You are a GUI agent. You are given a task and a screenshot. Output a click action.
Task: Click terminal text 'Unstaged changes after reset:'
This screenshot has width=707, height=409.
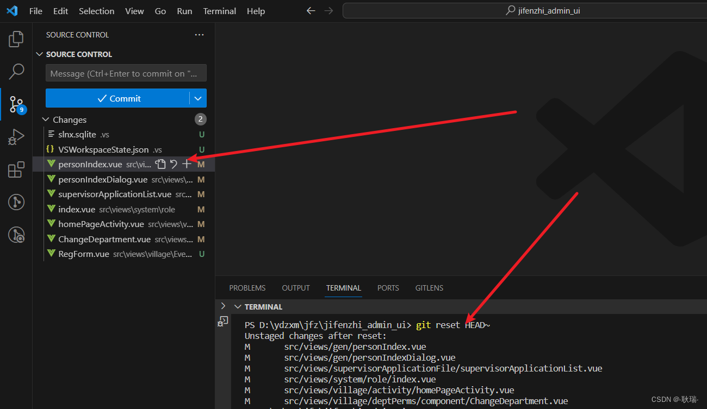315,336
